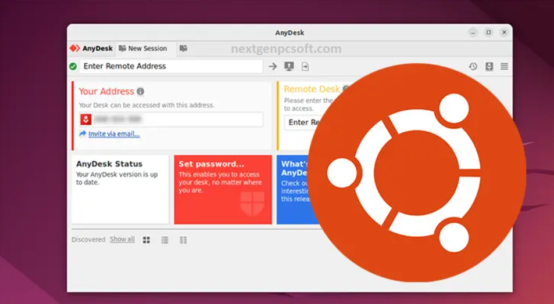Click the file transfer icon in toolbar
This screenshot has width=554, height=304.
point(305,67)
